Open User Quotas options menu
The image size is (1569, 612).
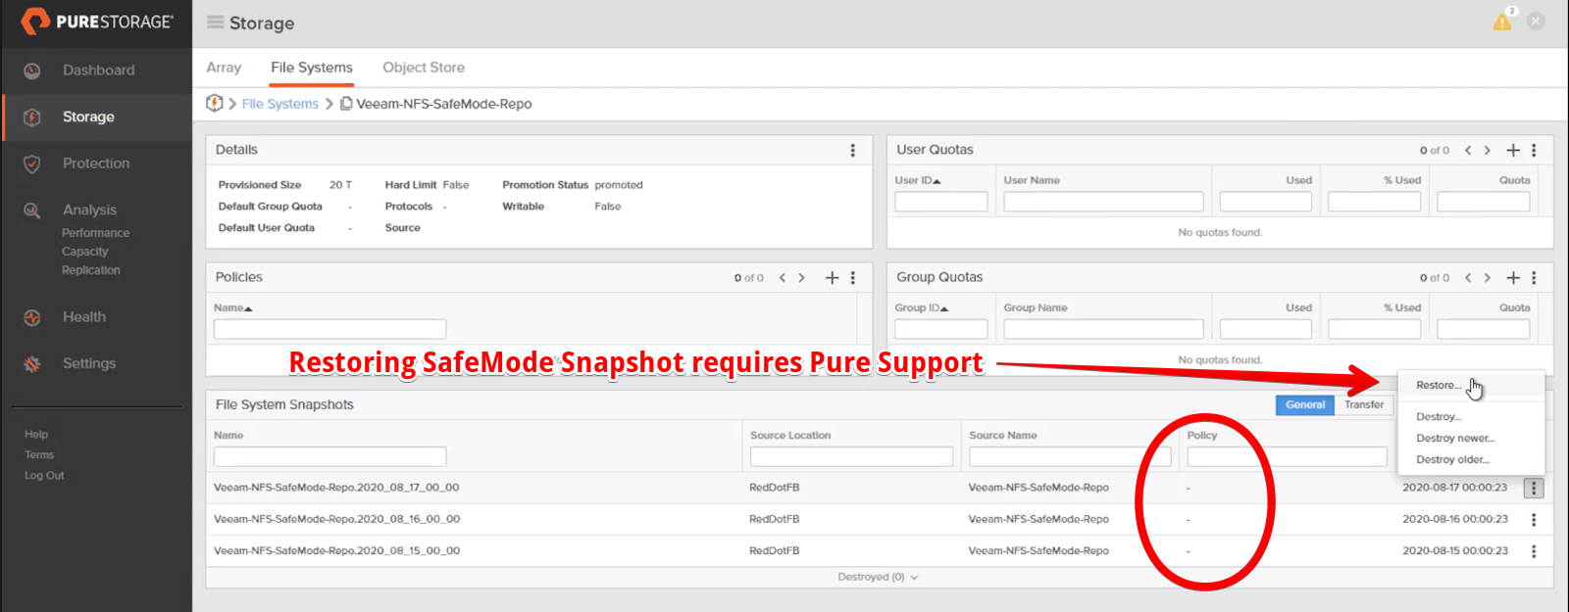(1534, 150)
